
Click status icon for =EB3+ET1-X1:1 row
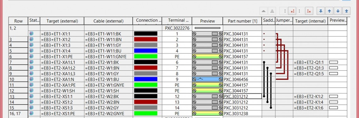(31, 34)
